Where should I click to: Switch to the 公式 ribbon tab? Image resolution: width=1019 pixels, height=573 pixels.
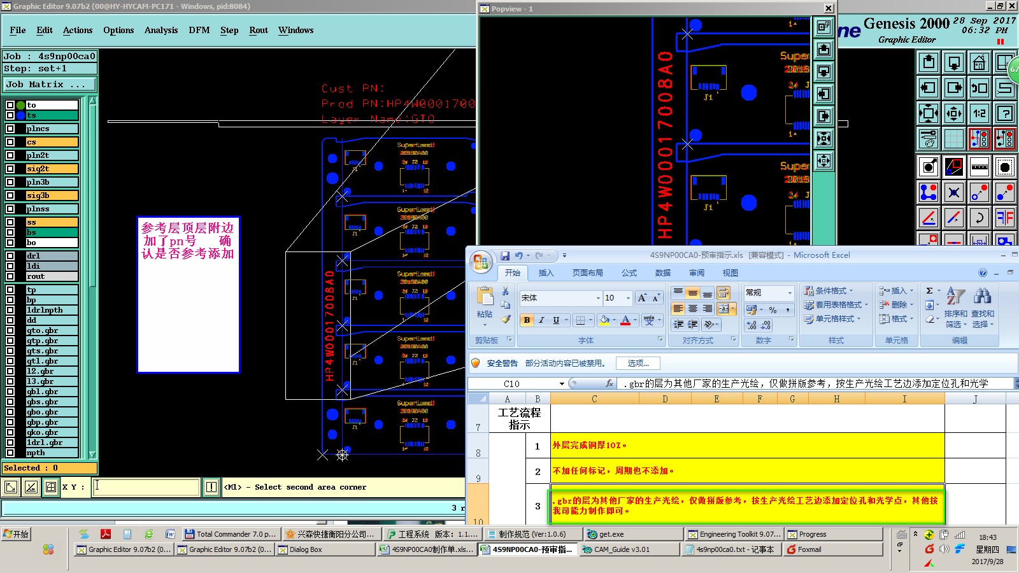click(x=629, y=272)
